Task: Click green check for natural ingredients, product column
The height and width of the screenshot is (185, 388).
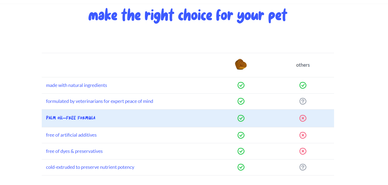Action: pos(241,85)
